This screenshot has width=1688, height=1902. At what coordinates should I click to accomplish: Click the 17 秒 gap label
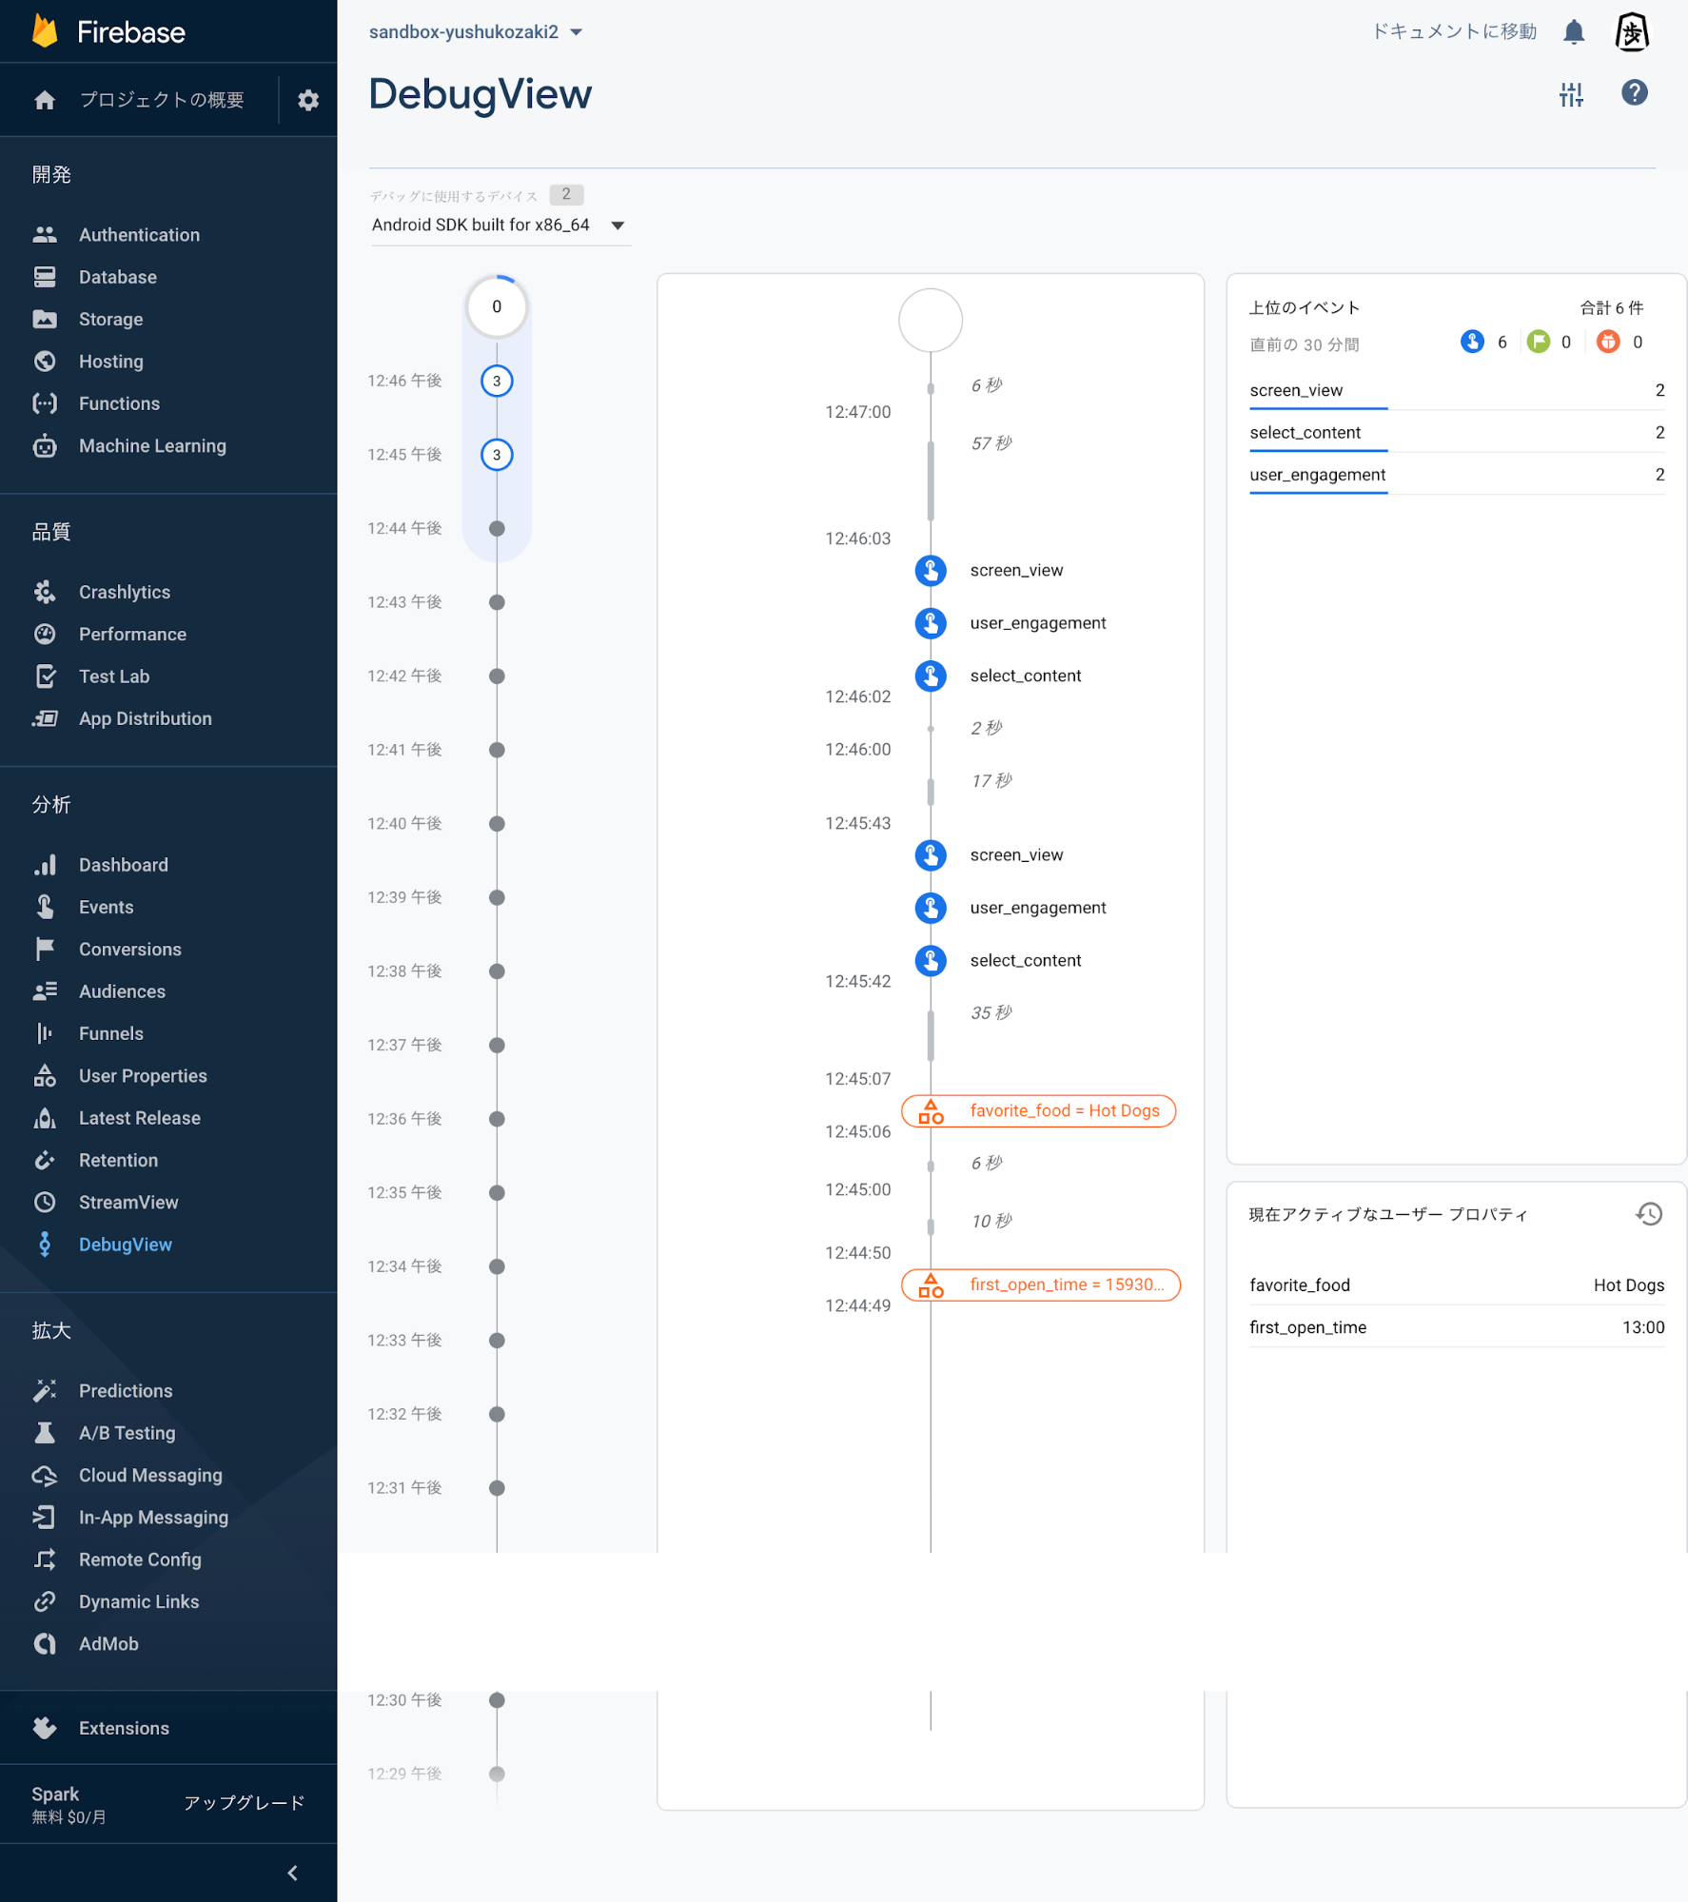pyautogui.click(x=991, y=781)
